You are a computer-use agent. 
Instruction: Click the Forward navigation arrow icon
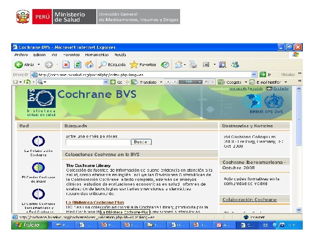click(x=48, y=65)
